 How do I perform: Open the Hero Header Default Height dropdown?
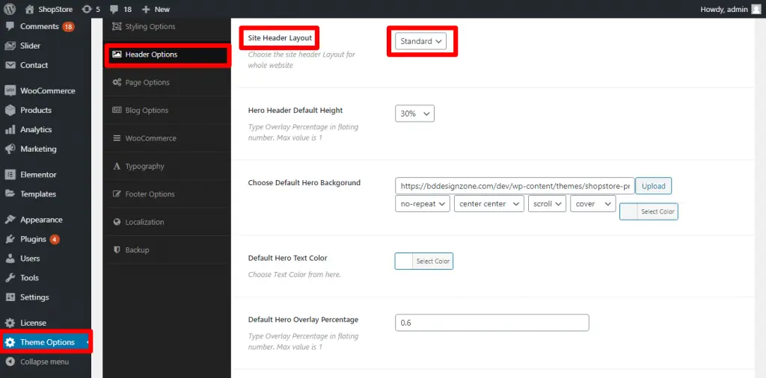pyautogui.click(x=414, y=114)
